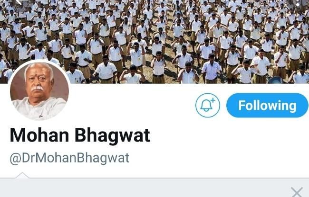Open Mohan Bhagwat's profile picture

point(39,90)
